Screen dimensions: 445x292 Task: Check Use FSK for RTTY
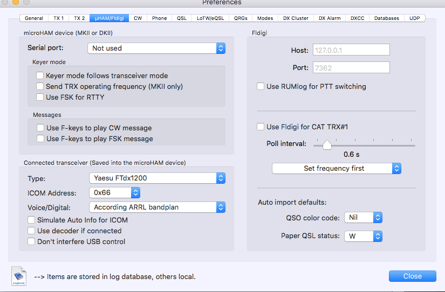click(x=40, y=98)
